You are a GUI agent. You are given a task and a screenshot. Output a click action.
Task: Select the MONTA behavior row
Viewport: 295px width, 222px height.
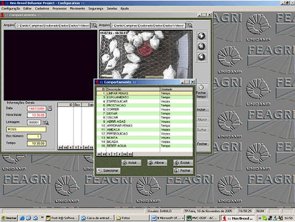145,138
